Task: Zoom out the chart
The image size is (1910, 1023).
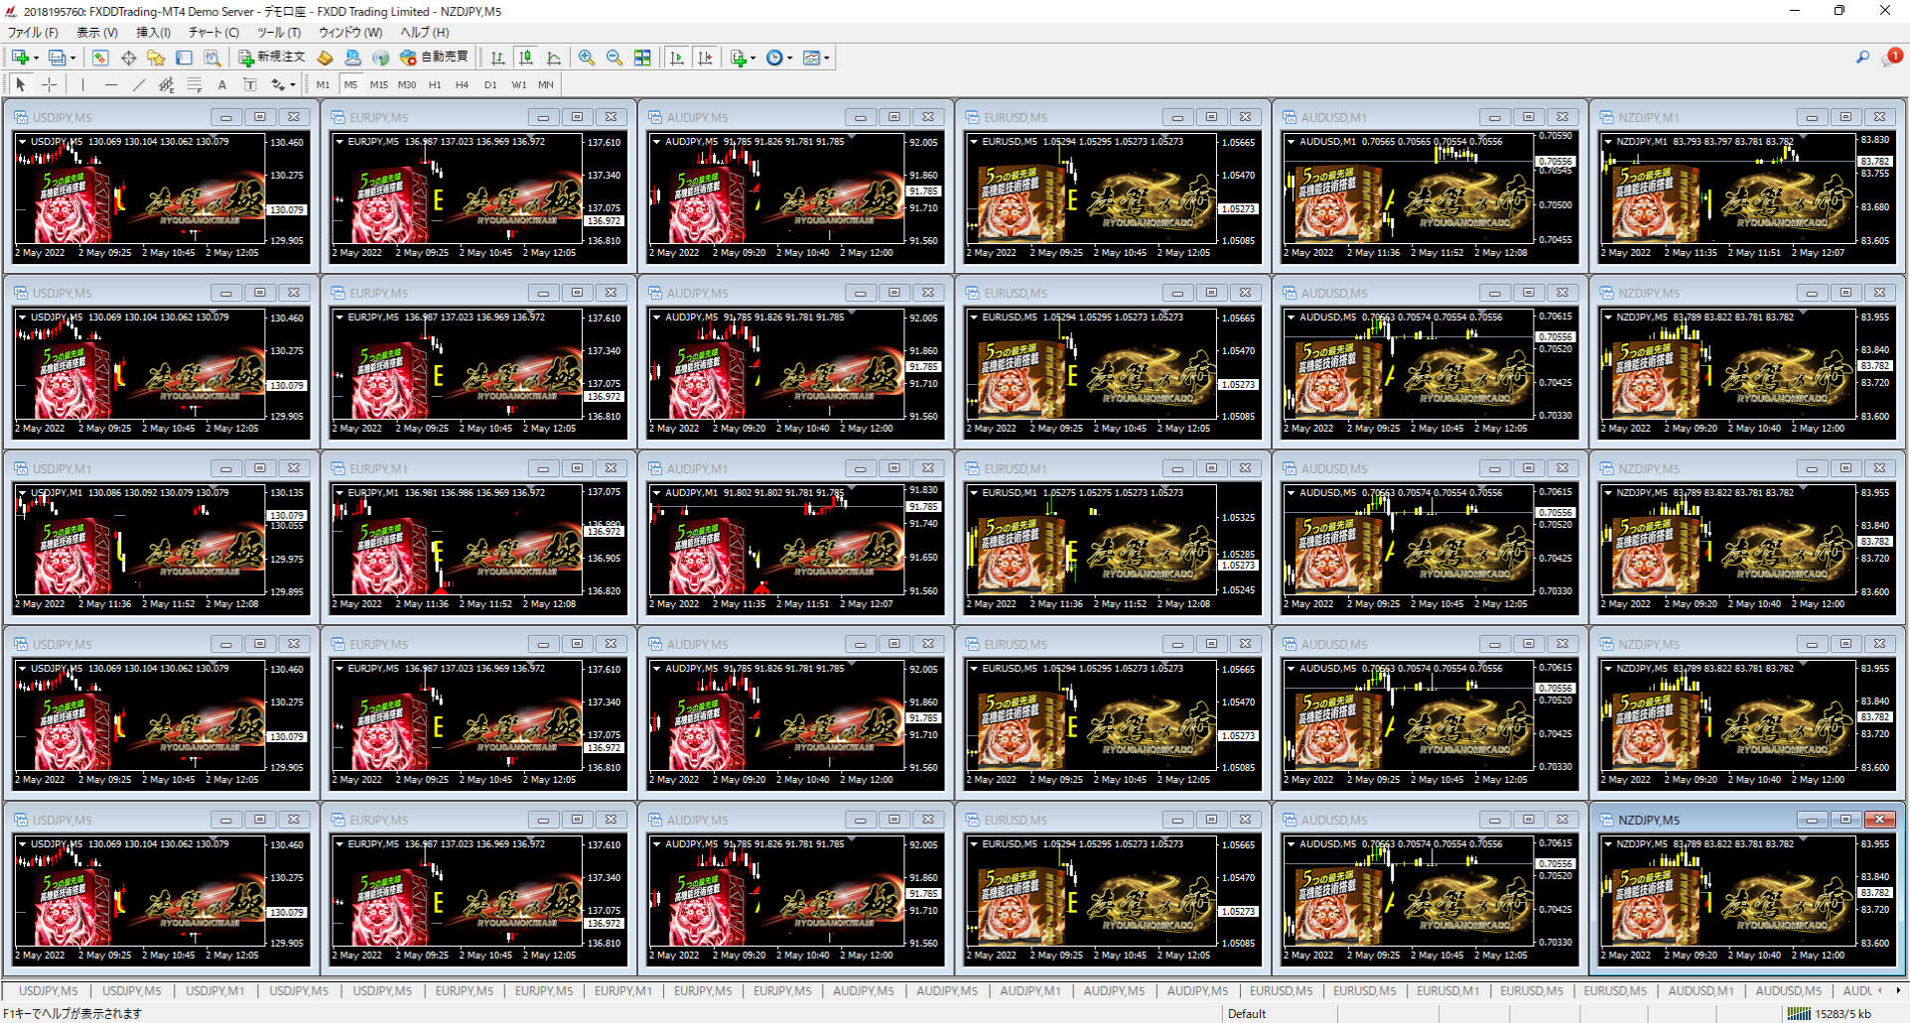Action: 614,58
